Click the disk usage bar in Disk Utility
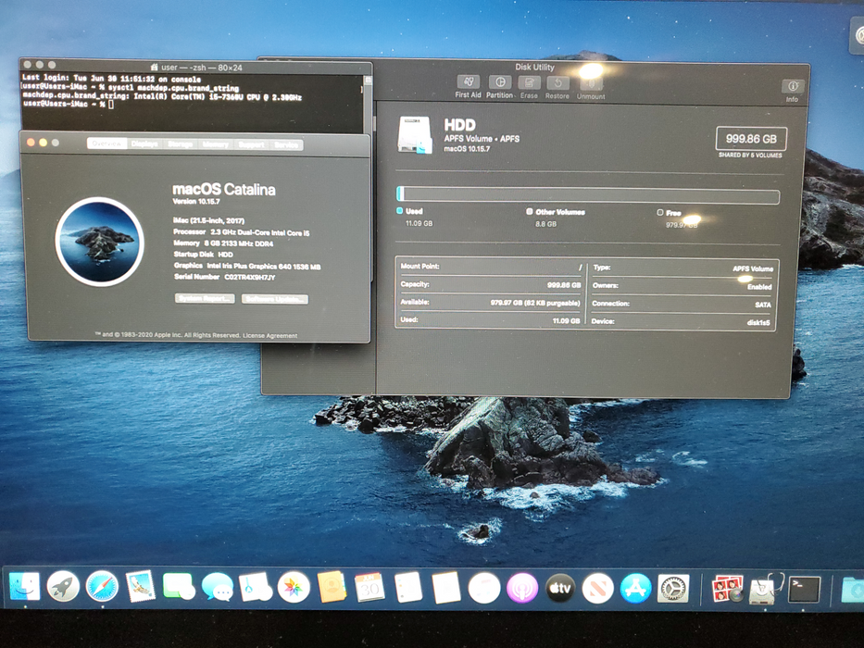Viewport: 864px width, 648px height. pos(588,194)
